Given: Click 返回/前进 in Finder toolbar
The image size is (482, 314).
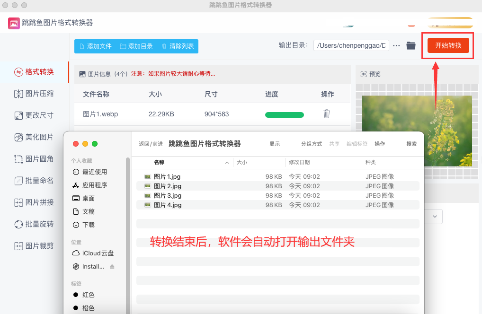Looking at the screenshot, I should point(151,144).
